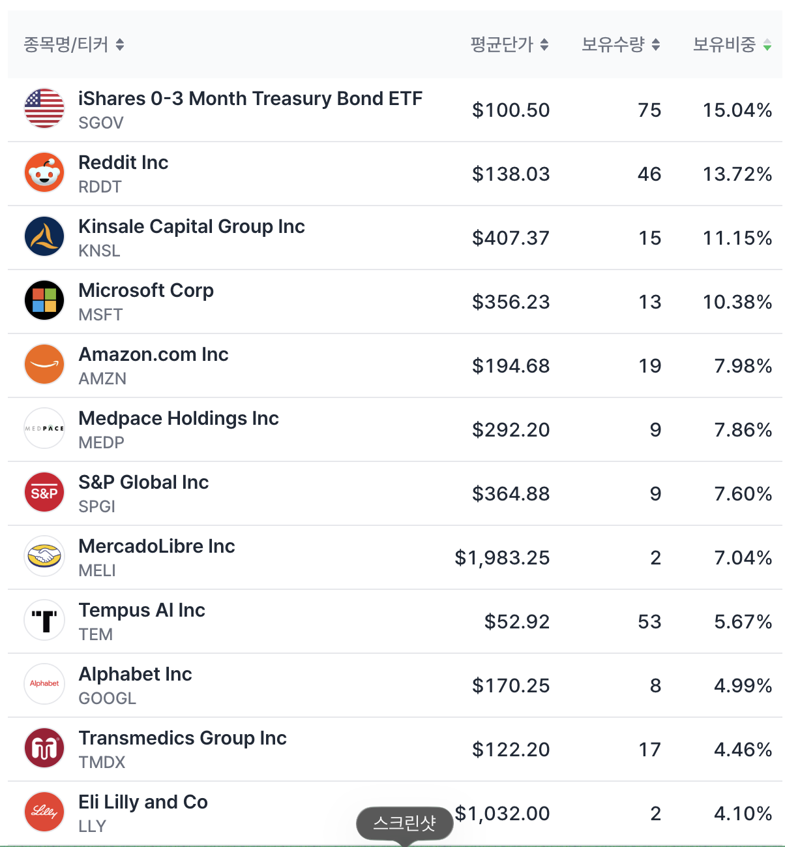Image resolution: width=785 pixels, height=847 pixels.
Task: Click the Tempus AI logo icon
Action: (x=44, y=621)
